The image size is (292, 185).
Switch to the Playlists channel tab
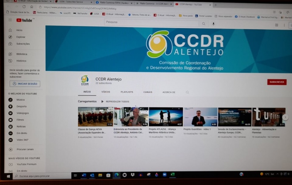127,92
